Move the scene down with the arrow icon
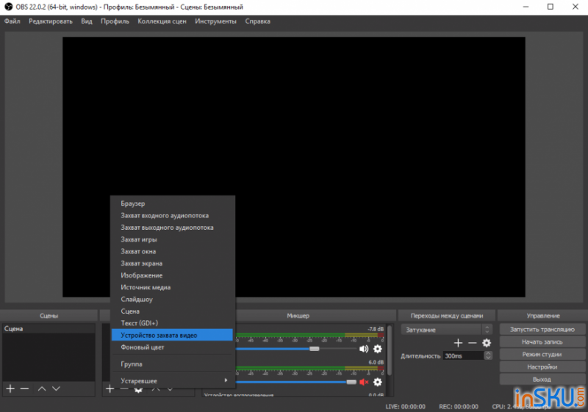 coord(57,388)
